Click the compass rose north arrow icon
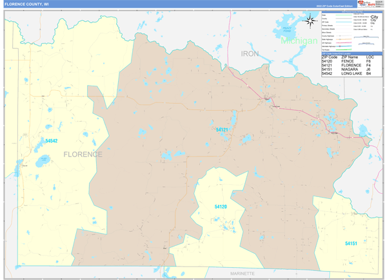Viewport: 387px width, 280px height. click(310, 21)
